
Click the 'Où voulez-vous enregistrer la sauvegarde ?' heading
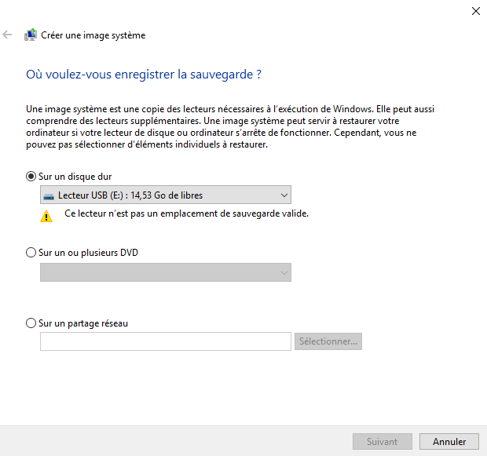[144, 75]
